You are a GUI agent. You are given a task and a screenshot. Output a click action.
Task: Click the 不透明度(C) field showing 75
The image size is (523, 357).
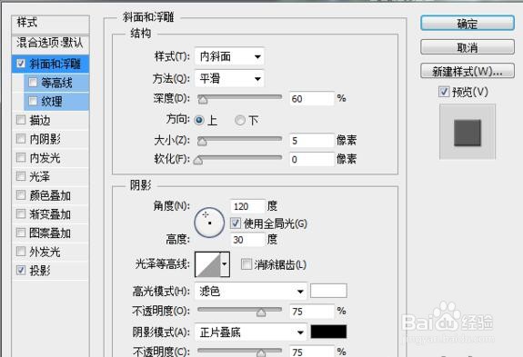point(312,352)
